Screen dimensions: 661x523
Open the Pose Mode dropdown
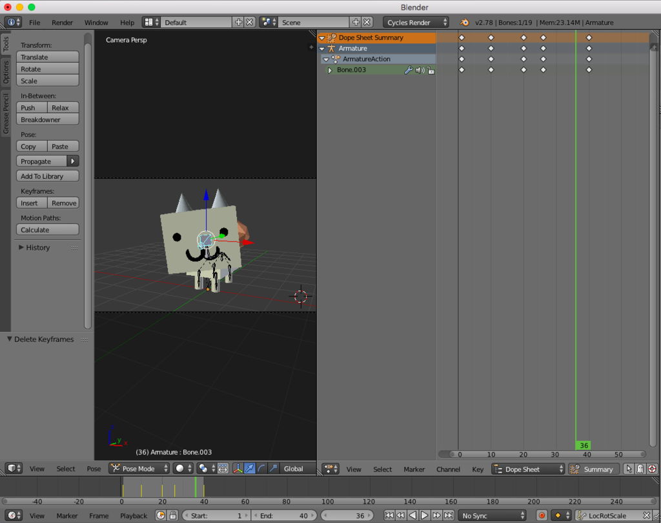139,469
